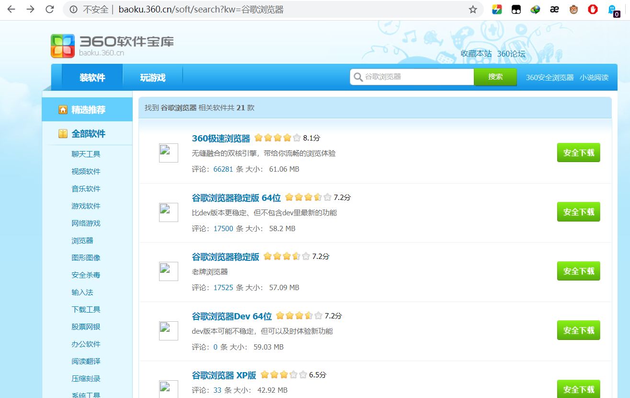Open the æ extension icon
This screenshot has height=398, width=630.
tap(554, 10)
